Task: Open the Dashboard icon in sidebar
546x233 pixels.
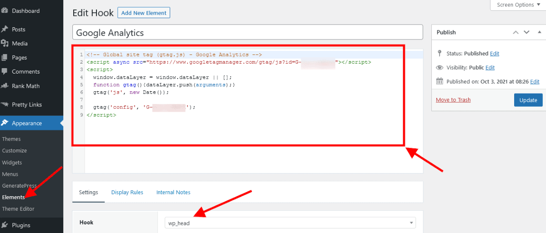Action: pos(5,10)
